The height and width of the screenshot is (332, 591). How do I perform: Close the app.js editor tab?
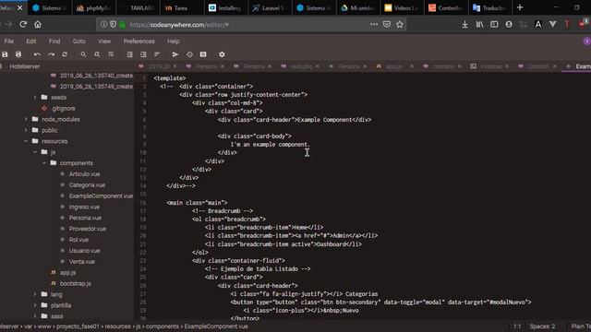[x=412, y=66]
